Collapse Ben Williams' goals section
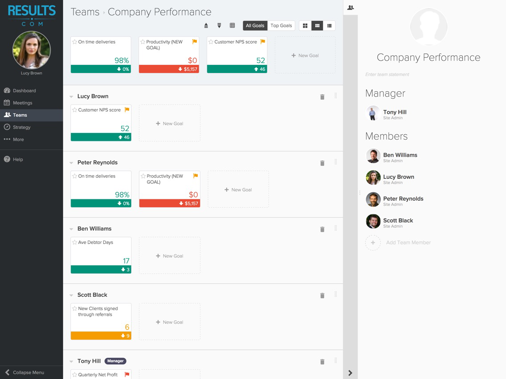This screenshot has width=506, height=379. coord(71,229)
